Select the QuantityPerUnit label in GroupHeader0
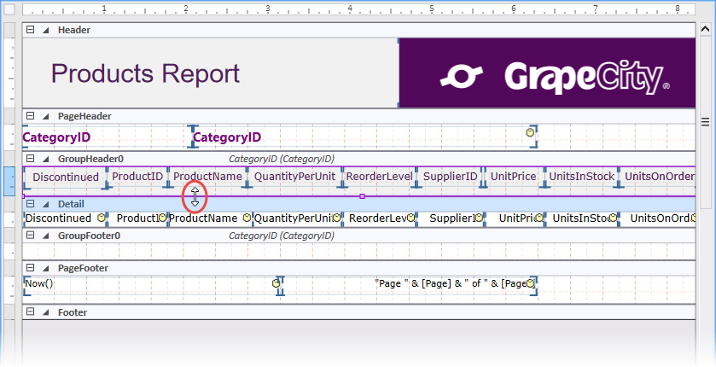Image resolution: width=716 pixels, height=367 pixels. point(294,177)
